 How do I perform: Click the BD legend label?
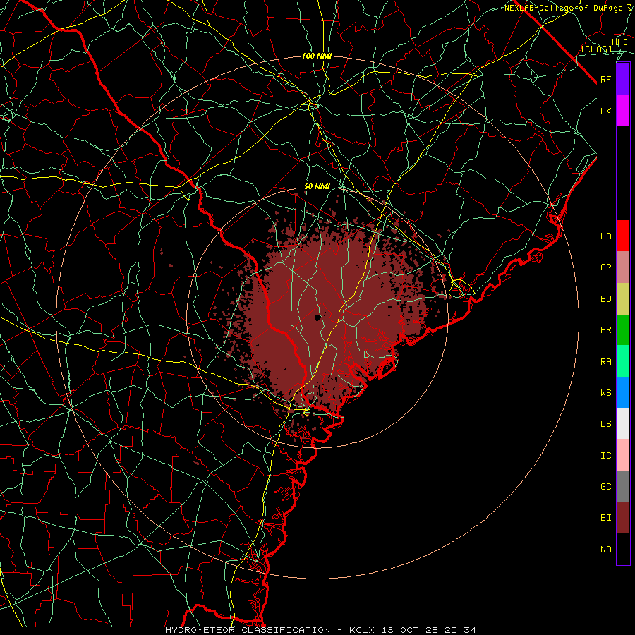pyautogui.click(x=606, y=299)
